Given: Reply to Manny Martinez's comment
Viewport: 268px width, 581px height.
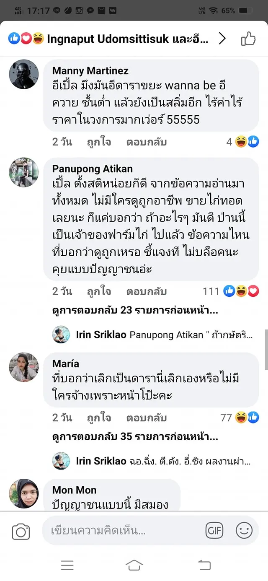Looking at the screenshot, I should point(147,142).
